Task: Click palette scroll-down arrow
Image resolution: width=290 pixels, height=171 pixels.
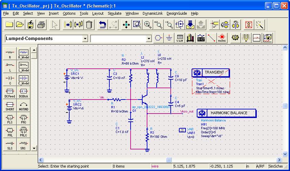Action: click(x=34, y=148)
